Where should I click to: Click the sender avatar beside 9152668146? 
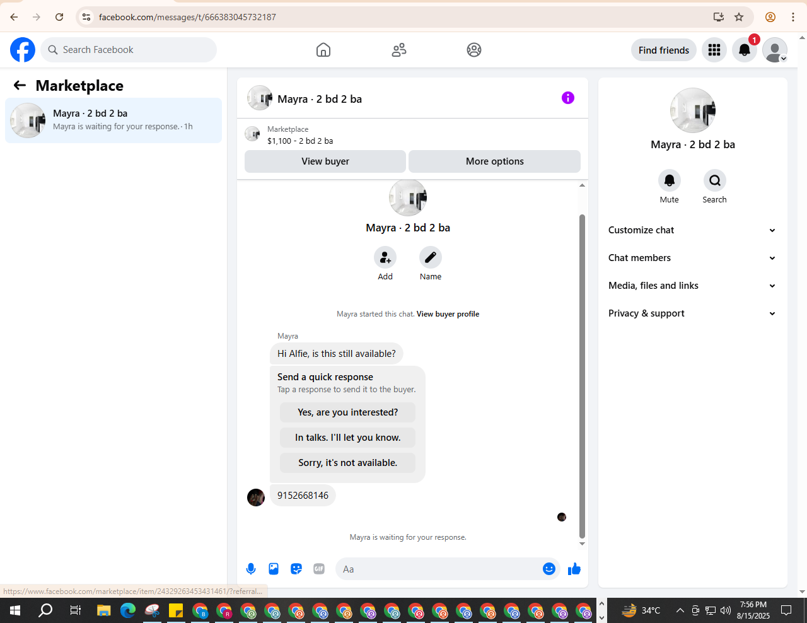tap(256, 498)
